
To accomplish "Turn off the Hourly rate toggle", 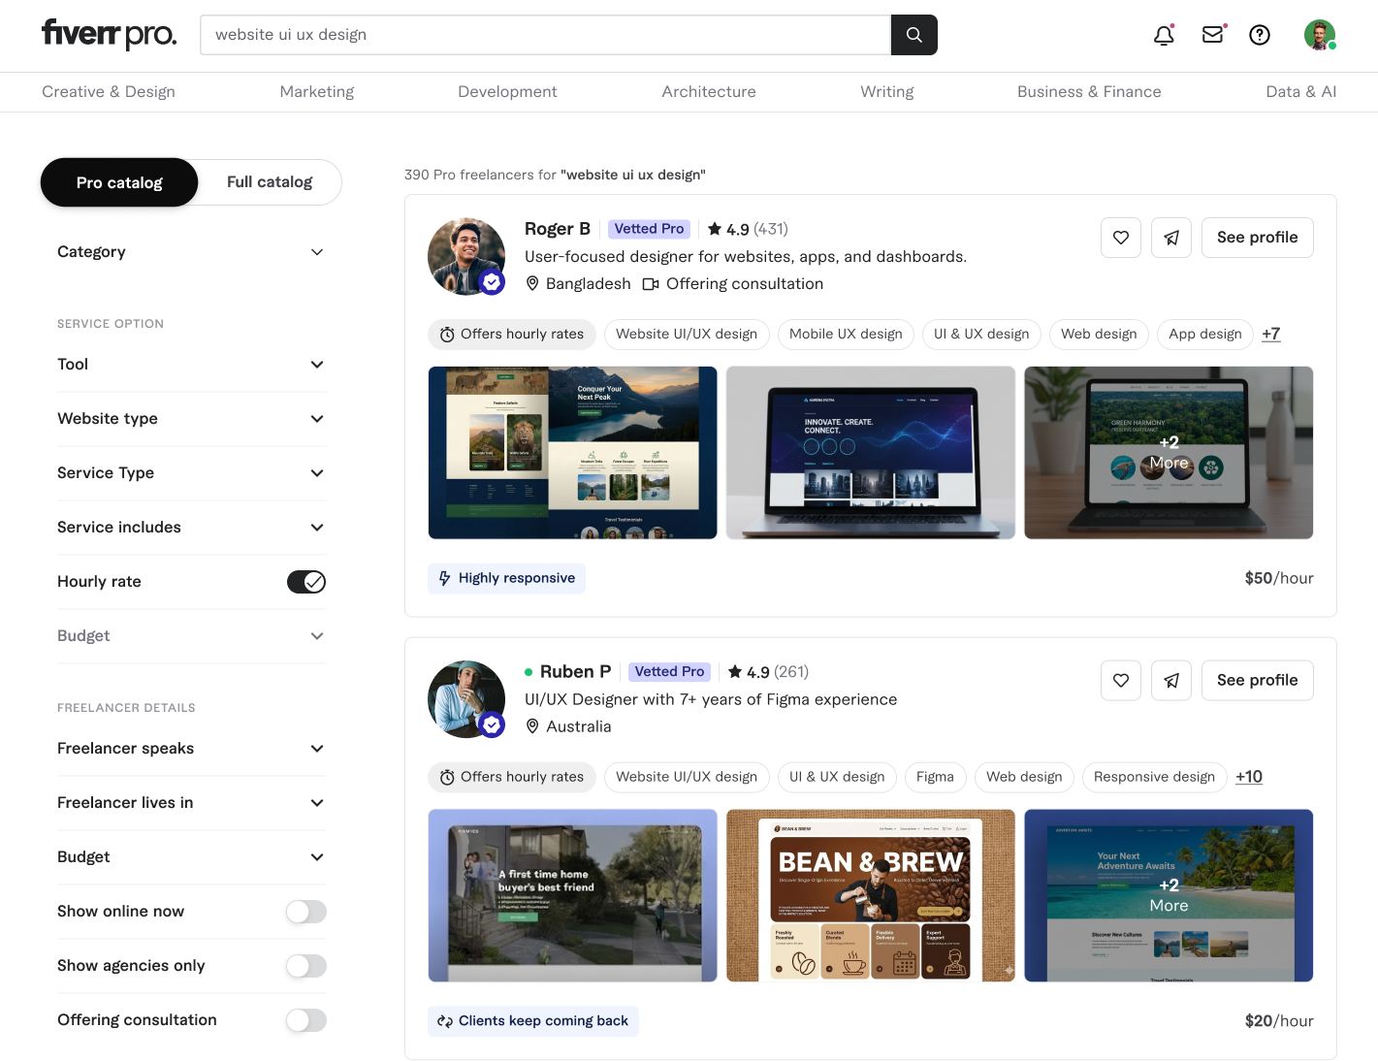I will point(306,582).
